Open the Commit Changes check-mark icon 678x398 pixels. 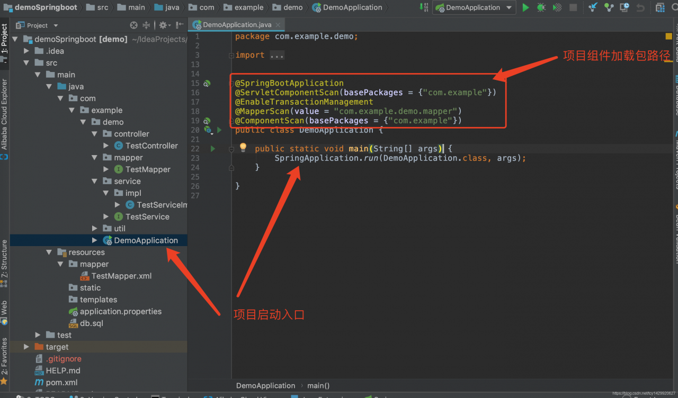coord(608,7)
